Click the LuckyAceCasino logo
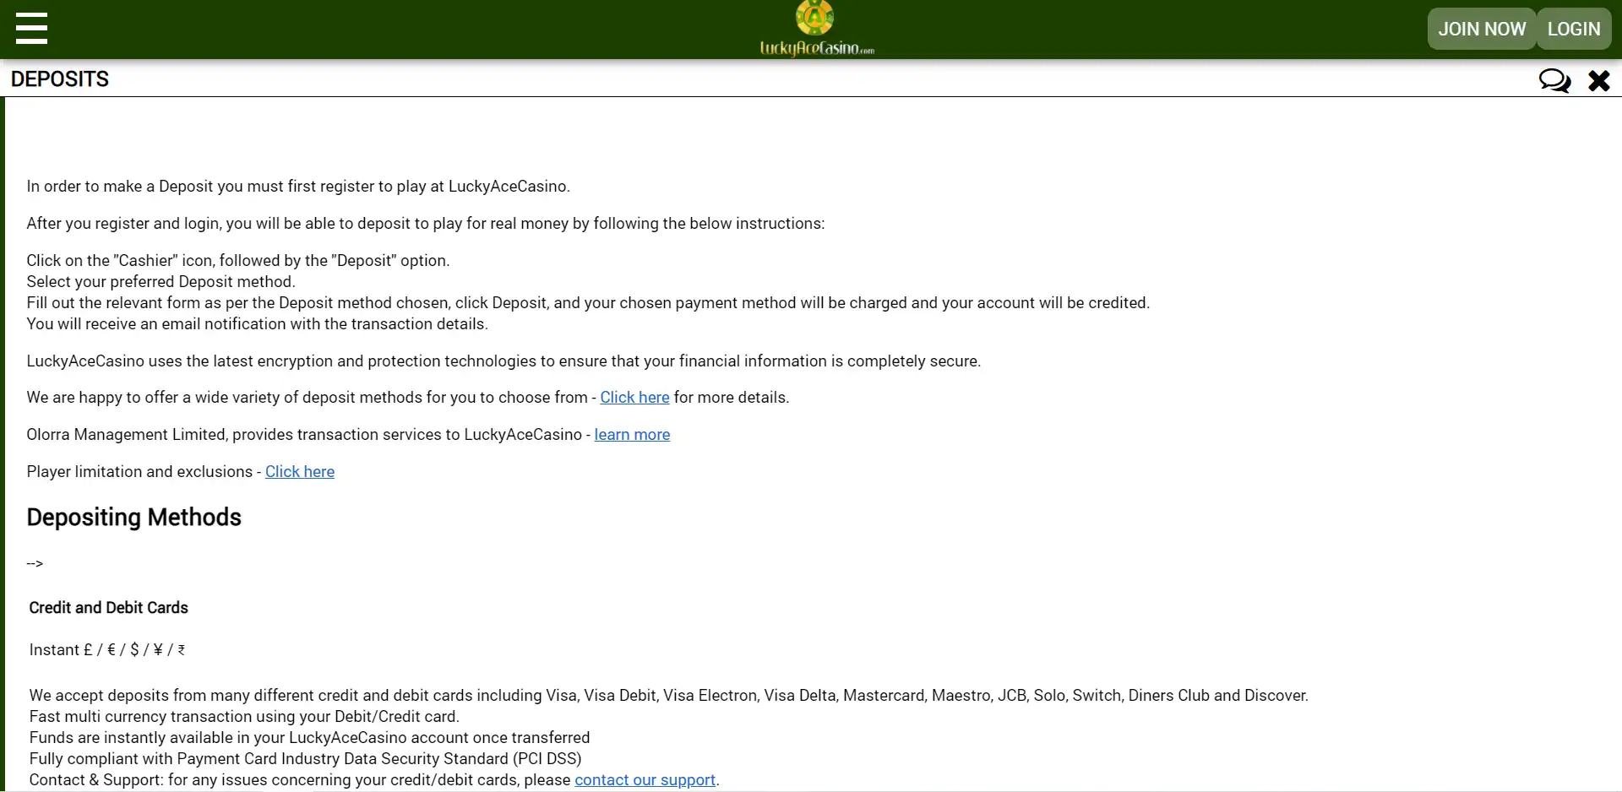 point(816,30)
